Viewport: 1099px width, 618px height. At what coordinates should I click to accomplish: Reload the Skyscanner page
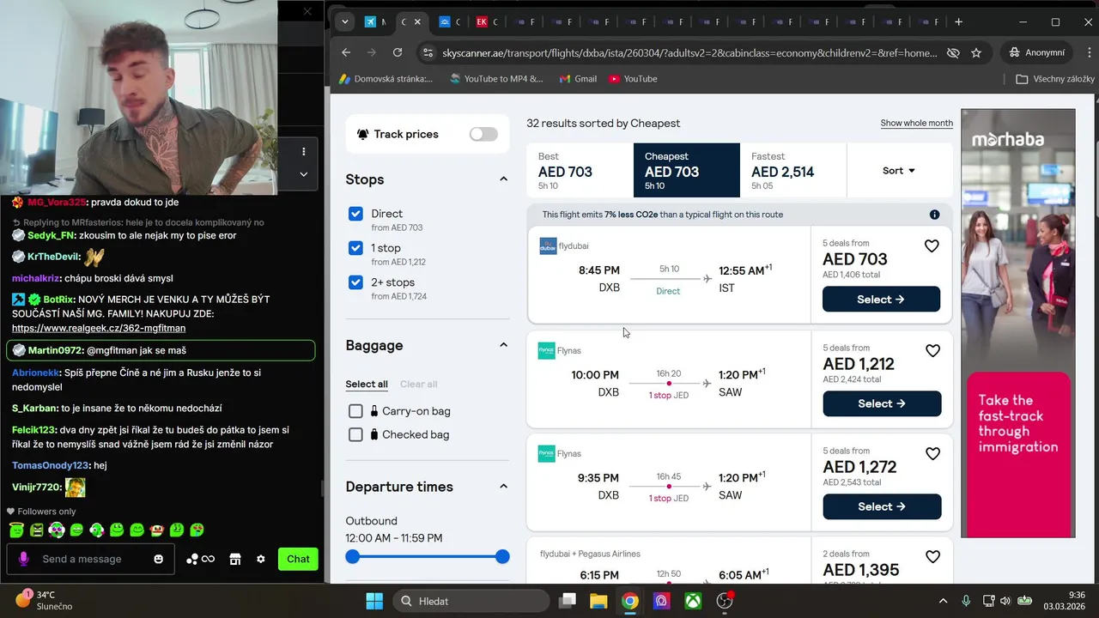coord(398,52)
